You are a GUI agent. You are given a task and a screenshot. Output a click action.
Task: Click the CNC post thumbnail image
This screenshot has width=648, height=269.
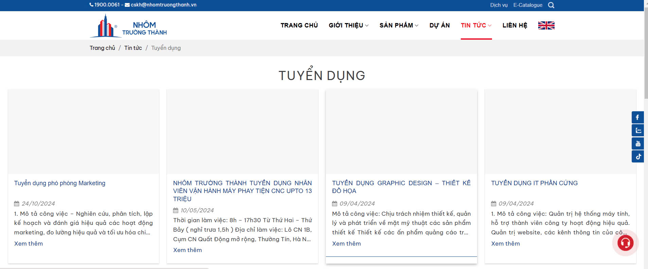point(243,132)
